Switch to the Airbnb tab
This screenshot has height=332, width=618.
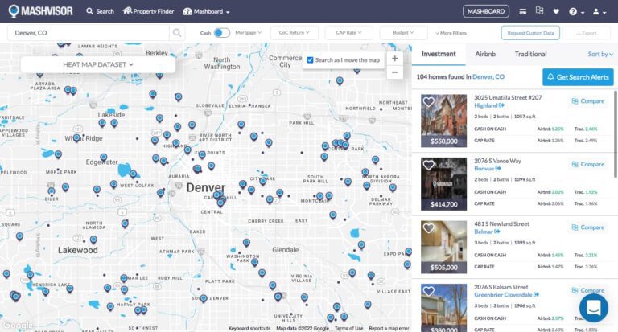point(485,54)
